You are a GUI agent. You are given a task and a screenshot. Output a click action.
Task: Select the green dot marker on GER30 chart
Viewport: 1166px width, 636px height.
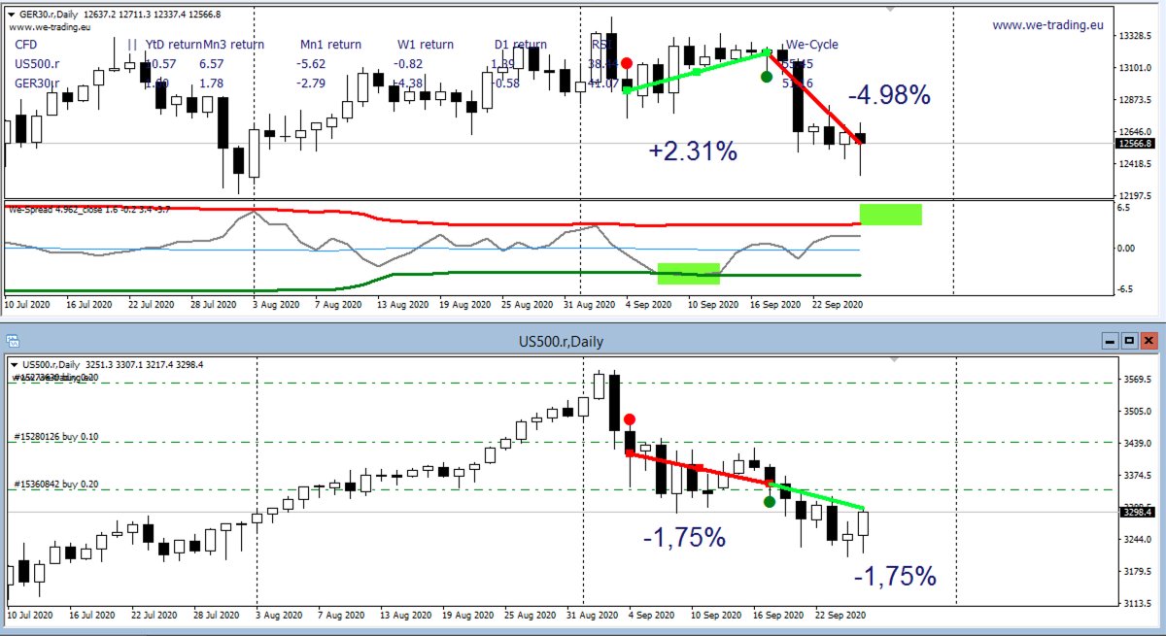point(767,77)
